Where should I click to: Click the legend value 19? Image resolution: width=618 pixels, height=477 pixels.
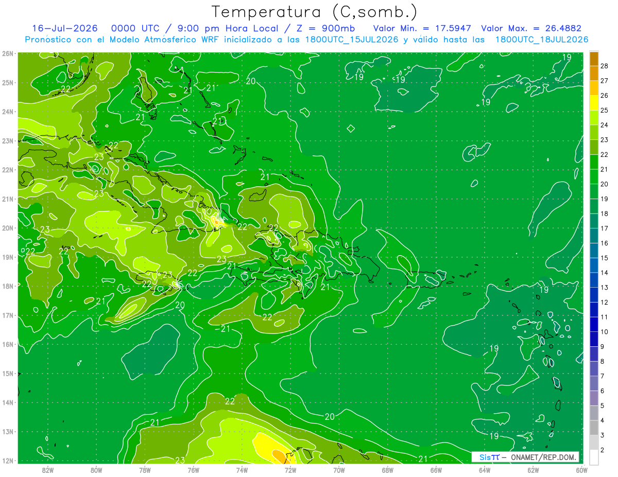tap(605, 199)
